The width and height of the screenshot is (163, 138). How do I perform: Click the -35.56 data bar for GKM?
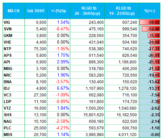(x=154, y=36)
